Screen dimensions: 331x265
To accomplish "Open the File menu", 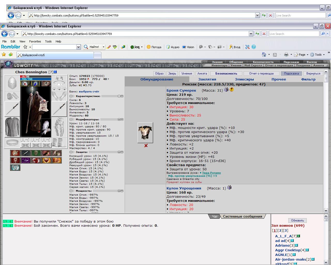I will pos(4,41).
